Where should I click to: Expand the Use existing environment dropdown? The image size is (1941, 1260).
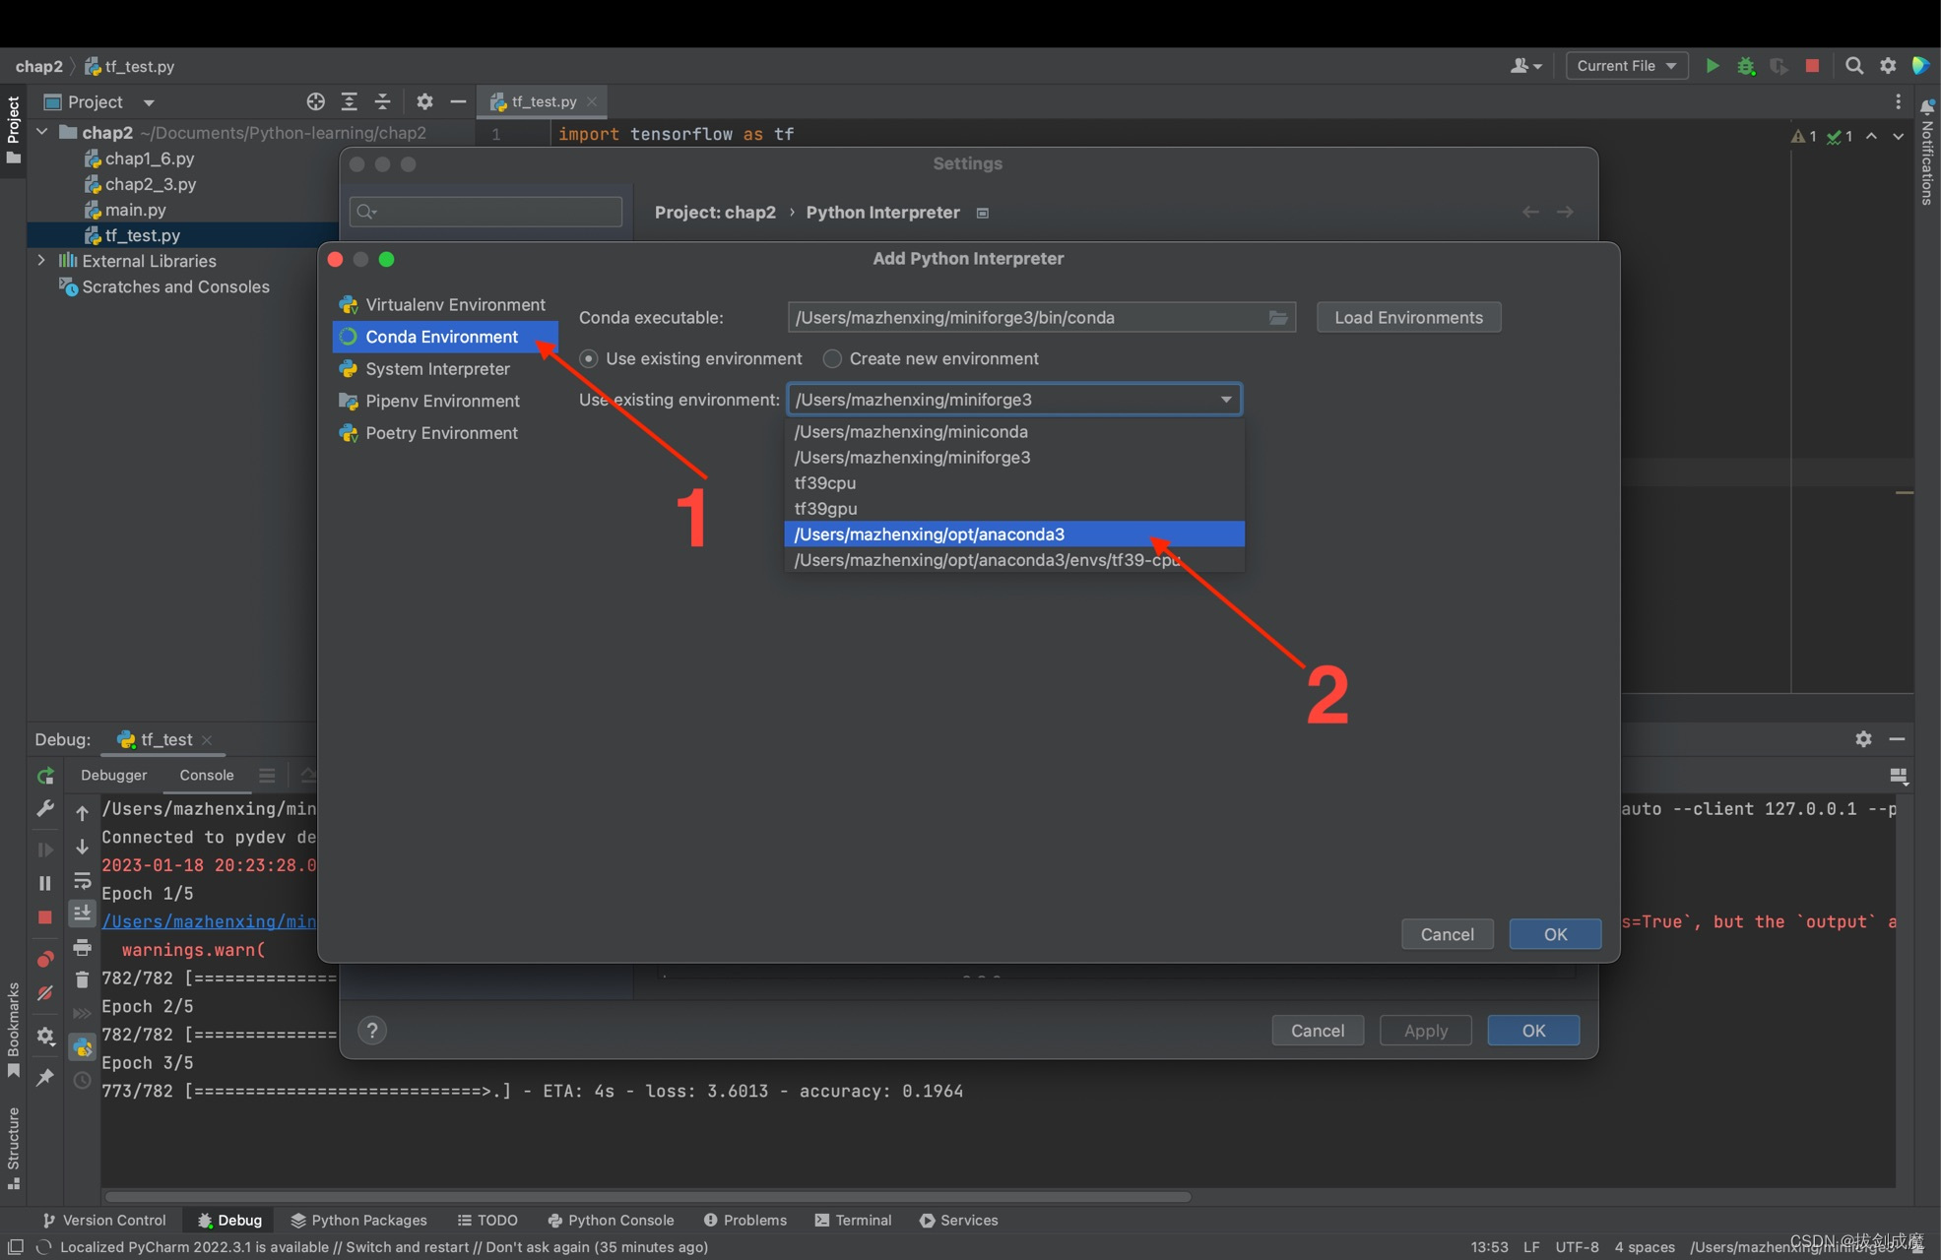pyautogui.click(x=1224, y=399)
